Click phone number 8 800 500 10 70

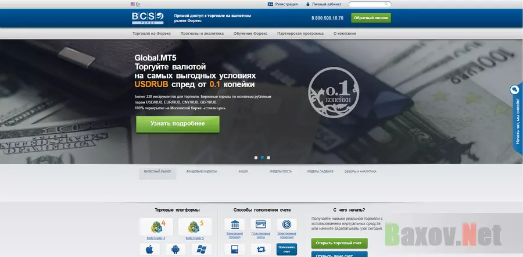tap(327, 18)
